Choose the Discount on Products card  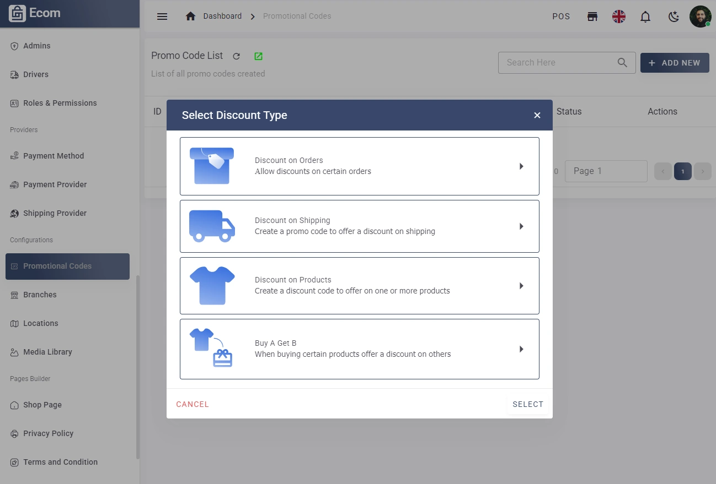[x=359, y=286]
